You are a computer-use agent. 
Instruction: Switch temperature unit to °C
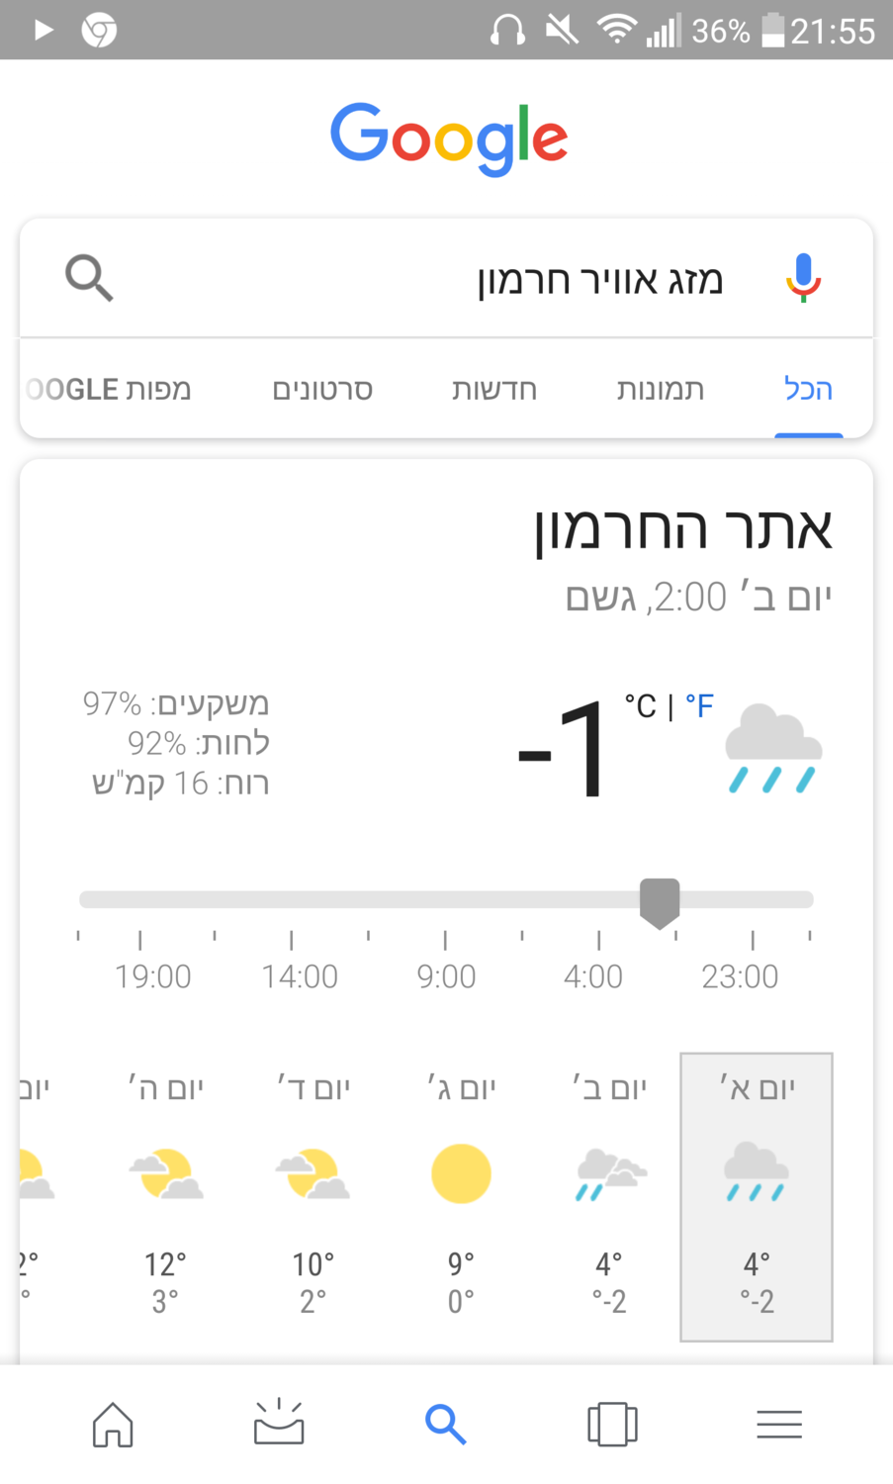click(x=641, y=706)
